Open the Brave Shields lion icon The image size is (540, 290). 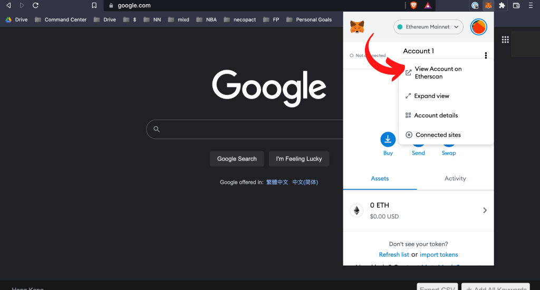pyautogui.click(x=413, y=5)
